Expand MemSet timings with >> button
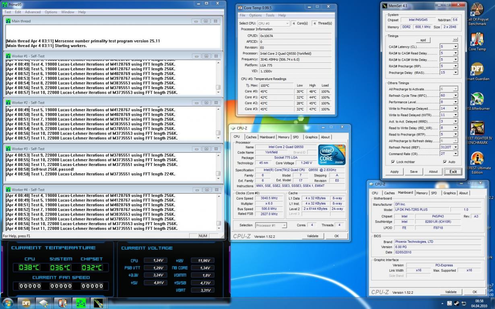Screen dimensions: 495x309 coord(455,40)
